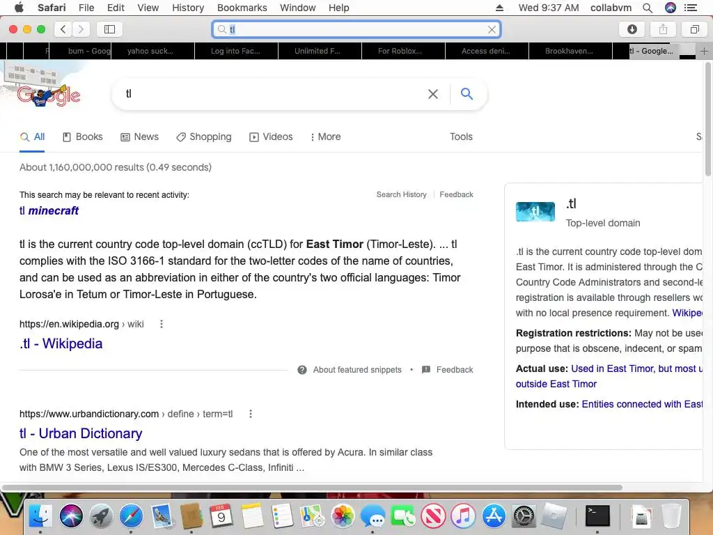713x535 pixels.
Task: Switch to the 'Unlimited F...' browser tab
Action: click(320, 51)
